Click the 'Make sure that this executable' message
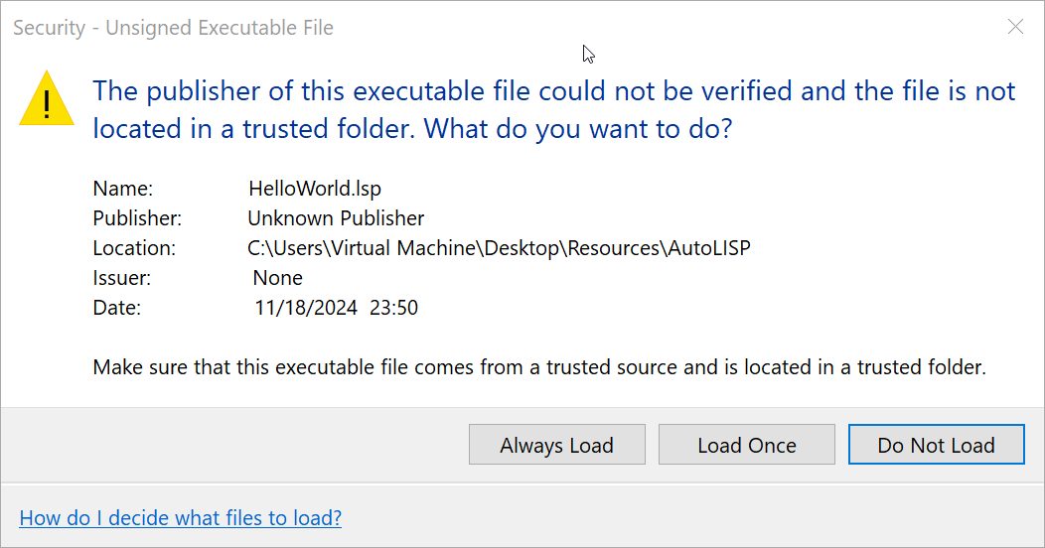The height and width of the screenshot is (548, 1045). coord(538,367)
